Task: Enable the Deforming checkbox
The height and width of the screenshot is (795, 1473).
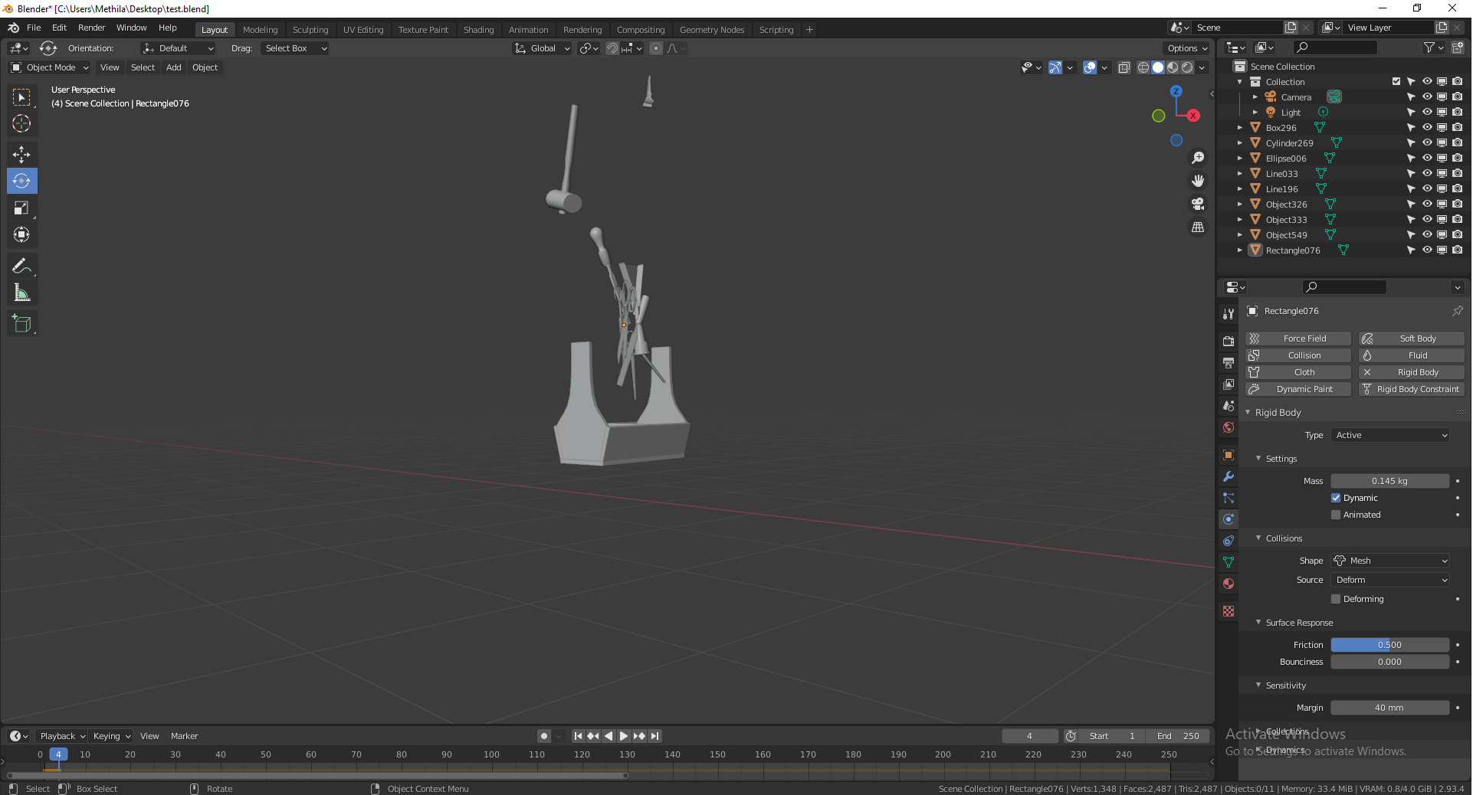Action: coord(1336,599)
